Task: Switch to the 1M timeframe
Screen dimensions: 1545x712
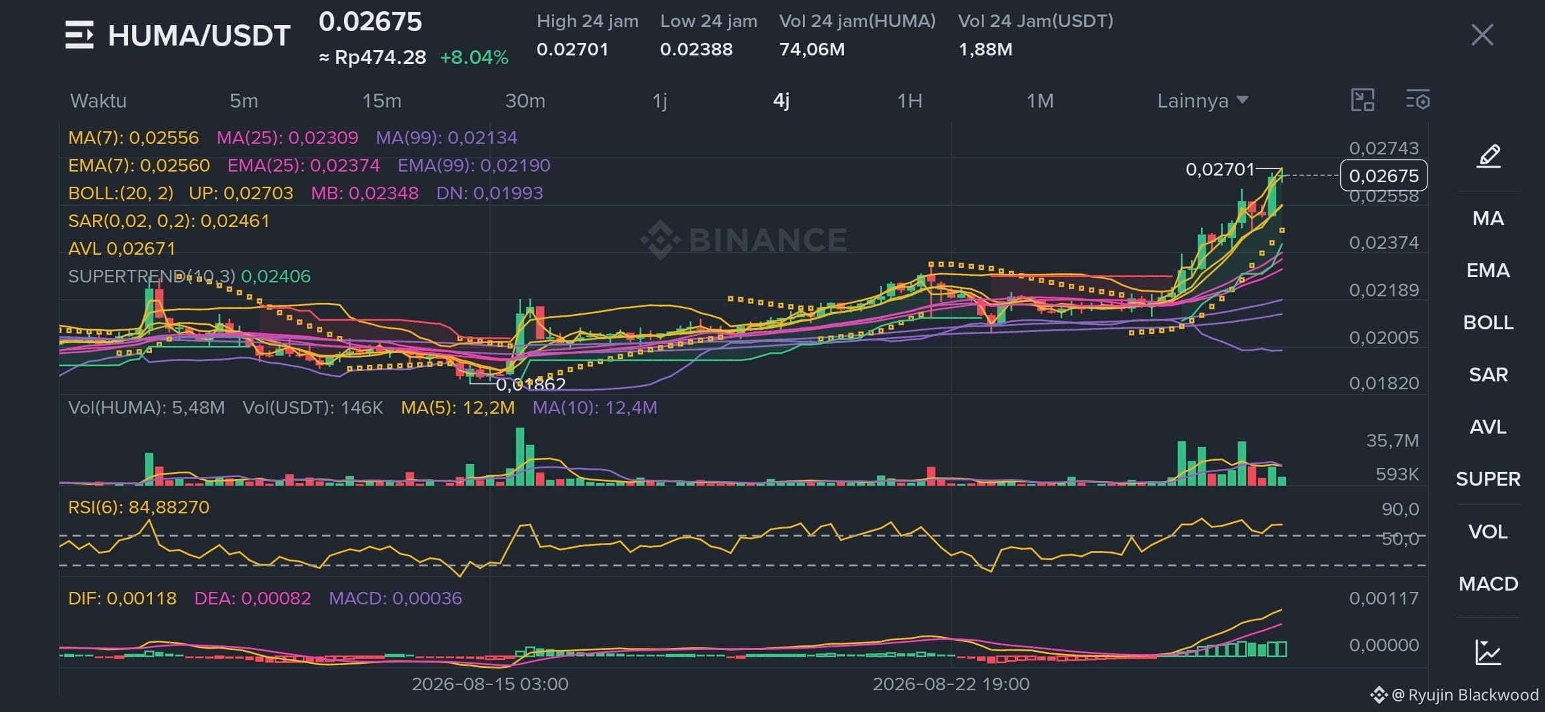Action: [x=1040, y=101]
